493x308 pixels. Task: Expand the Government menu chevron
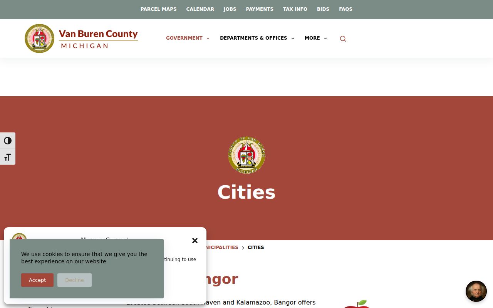(208, 38)
